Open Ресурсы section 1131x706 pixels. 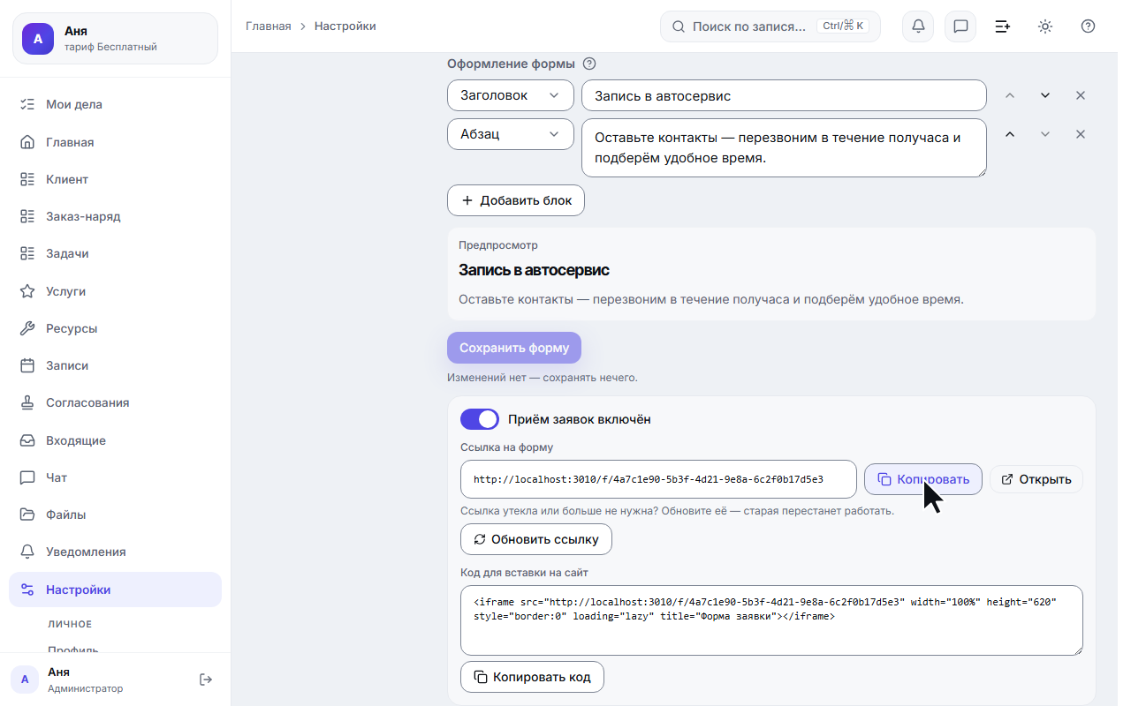tap(115, 328)
